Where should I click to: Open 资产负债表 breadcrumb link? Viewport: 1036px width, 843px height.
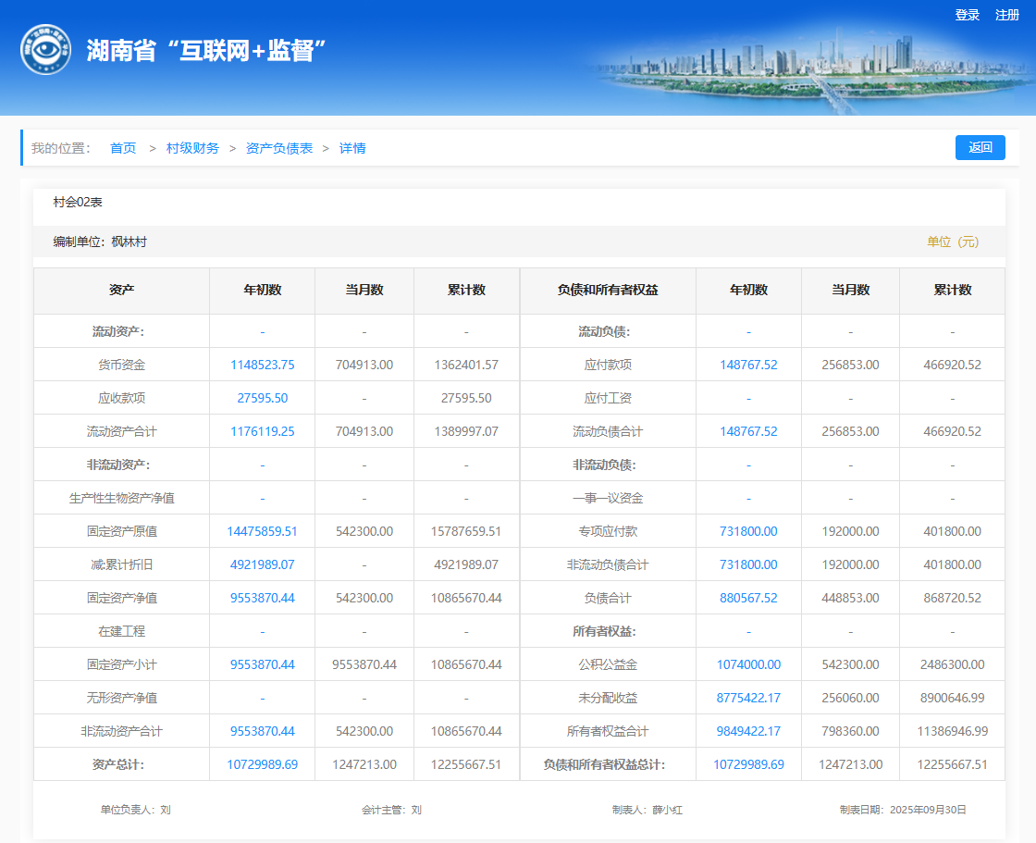point(279,148)
